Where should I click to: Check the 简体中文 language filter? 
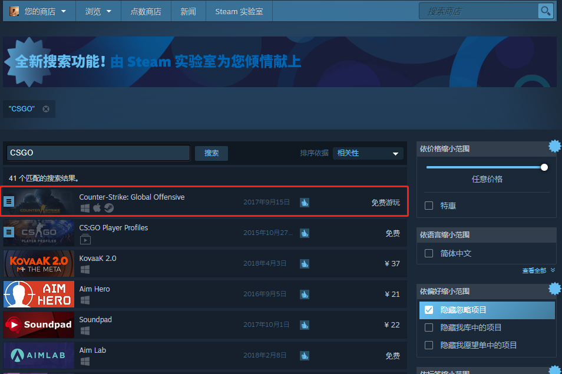429,253
